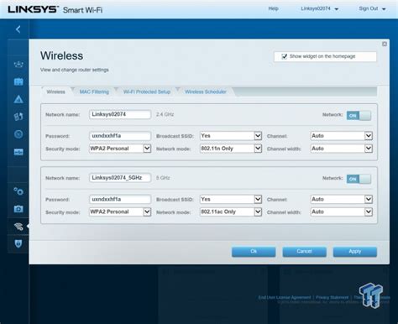Open the Network Map sidebar icon
Screen dimensions: 398x324
18,65
